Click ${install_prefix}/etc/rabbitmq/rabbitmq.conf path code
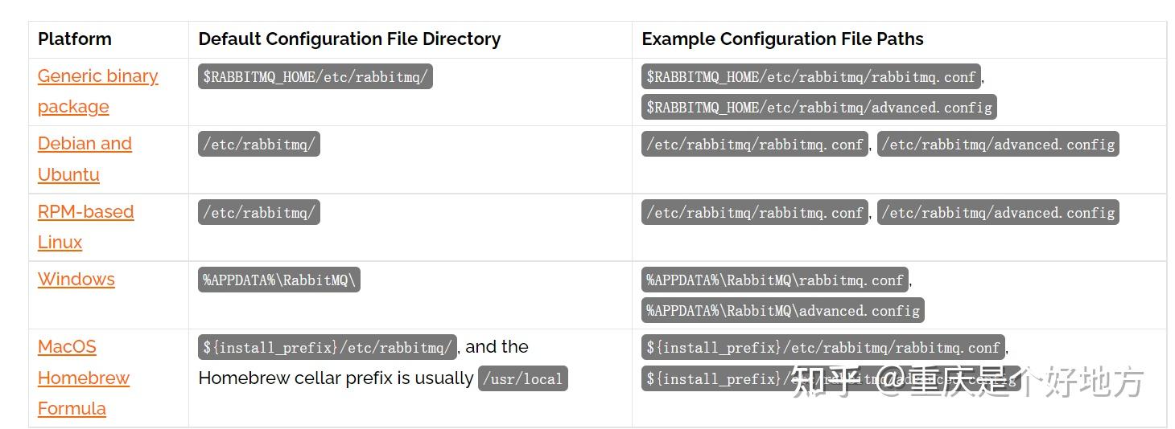The image size is (1175, 429). point(822,348)
